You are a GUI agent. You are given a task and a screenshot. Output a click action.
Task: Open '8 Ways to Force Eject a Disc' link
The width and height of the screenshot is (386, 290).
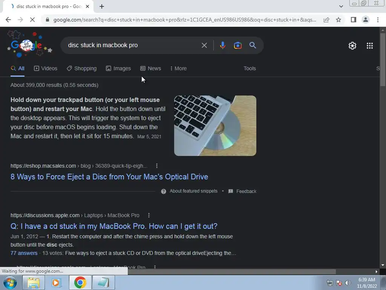(x=109, y=177)
